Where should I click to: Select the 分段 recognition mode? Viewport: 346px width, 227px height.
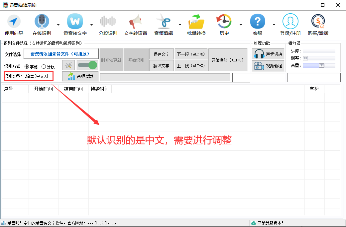[x=48, y=67]
